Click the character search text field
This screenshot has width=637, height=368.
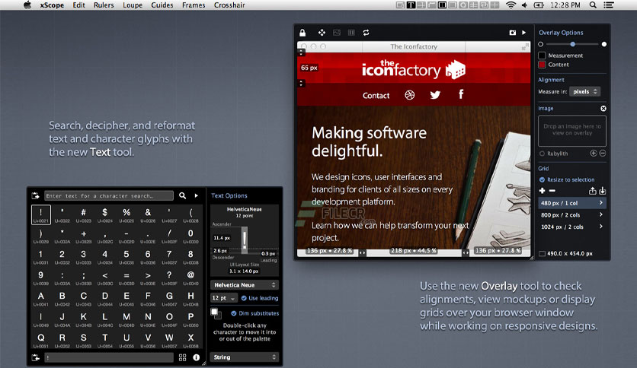(x=108, y=195)
